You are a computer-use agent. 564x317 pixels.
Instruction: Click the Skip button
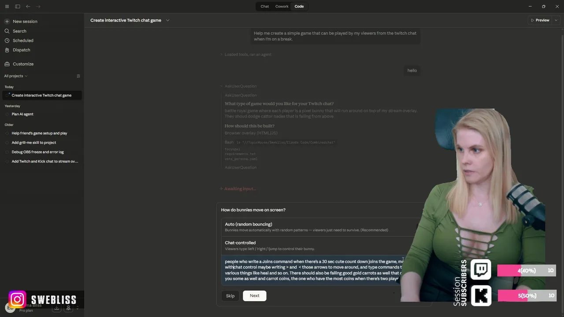230,296
